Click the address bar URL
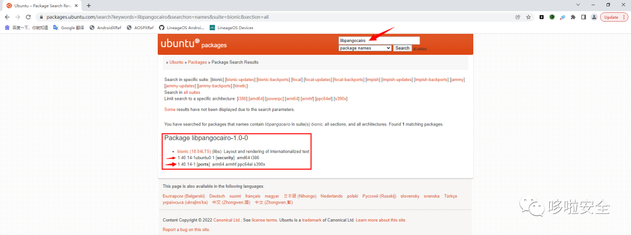The width and height of the screenshot is (631, 235). click(158, 17)
